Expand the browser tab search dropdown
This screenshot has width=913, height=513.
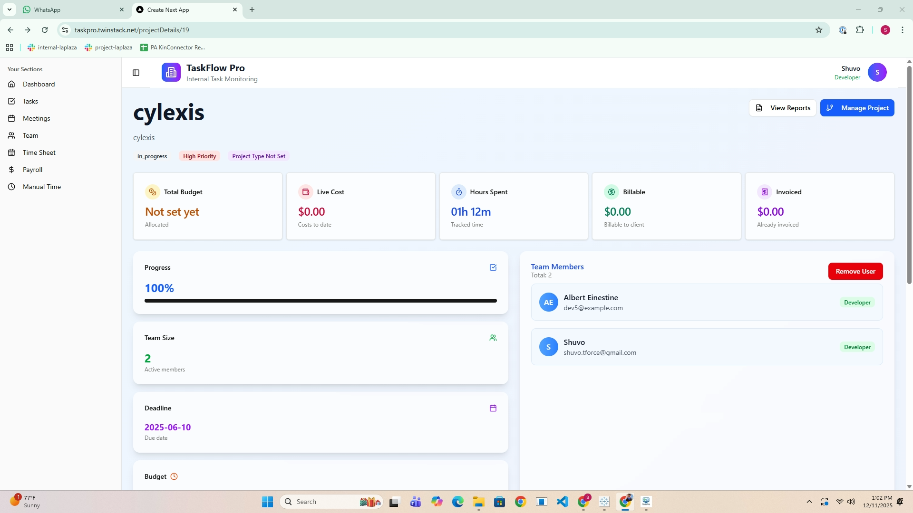[9, 9]
